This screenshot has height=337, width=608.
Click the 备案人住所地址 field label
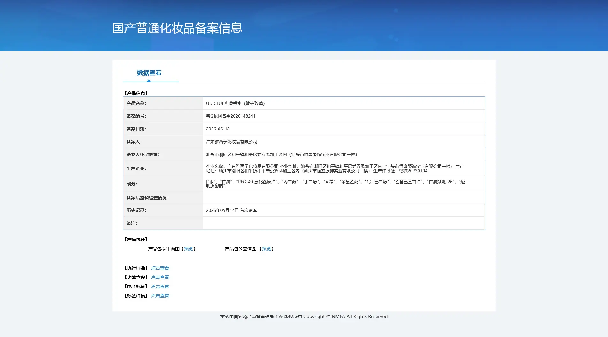click(x=143, y=154)
